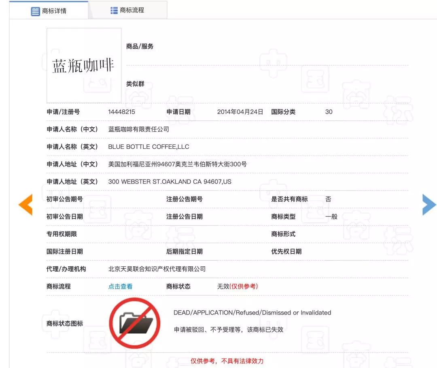Select the registration number 14448215
The image size is (437, 368).
click(x=121, y=112)
